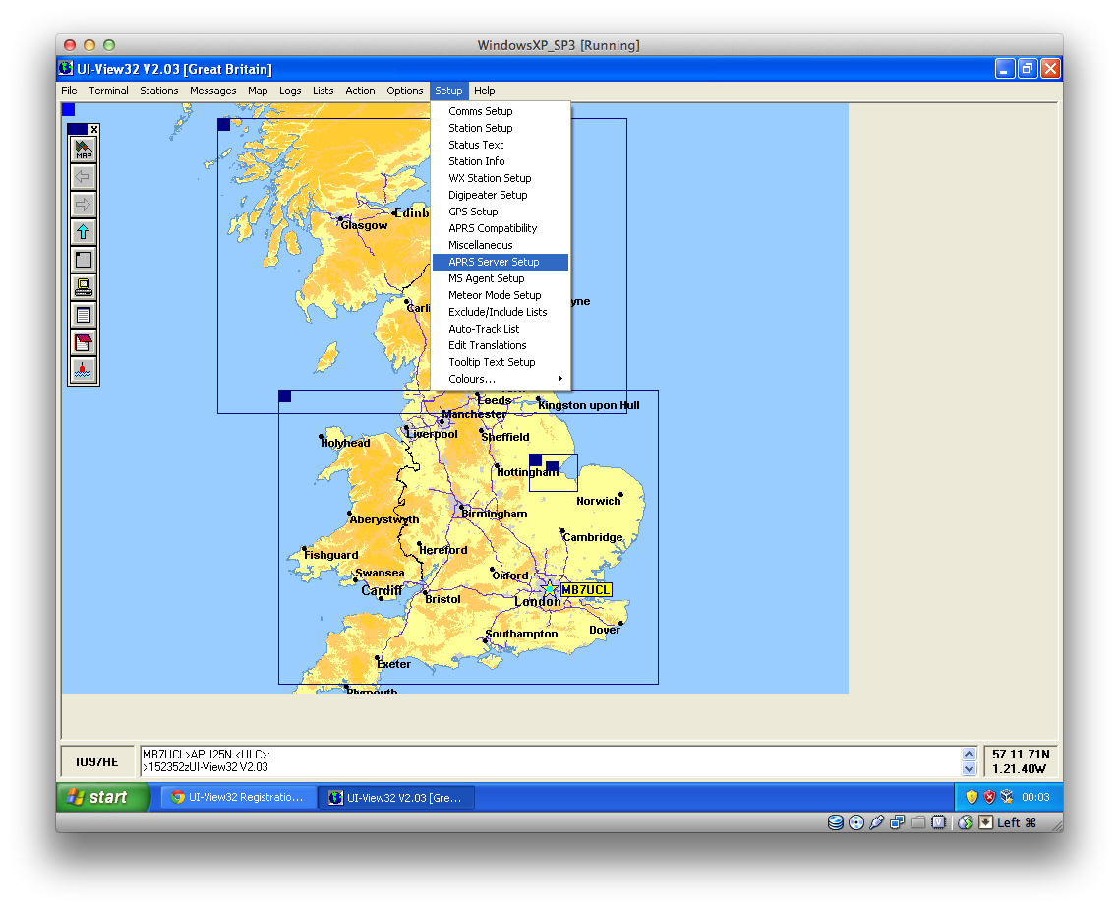Viewport: 1119px width, 910px height.
Task: Click VirtualBox virtualization CPU chip icon
Action: [938, 822]
